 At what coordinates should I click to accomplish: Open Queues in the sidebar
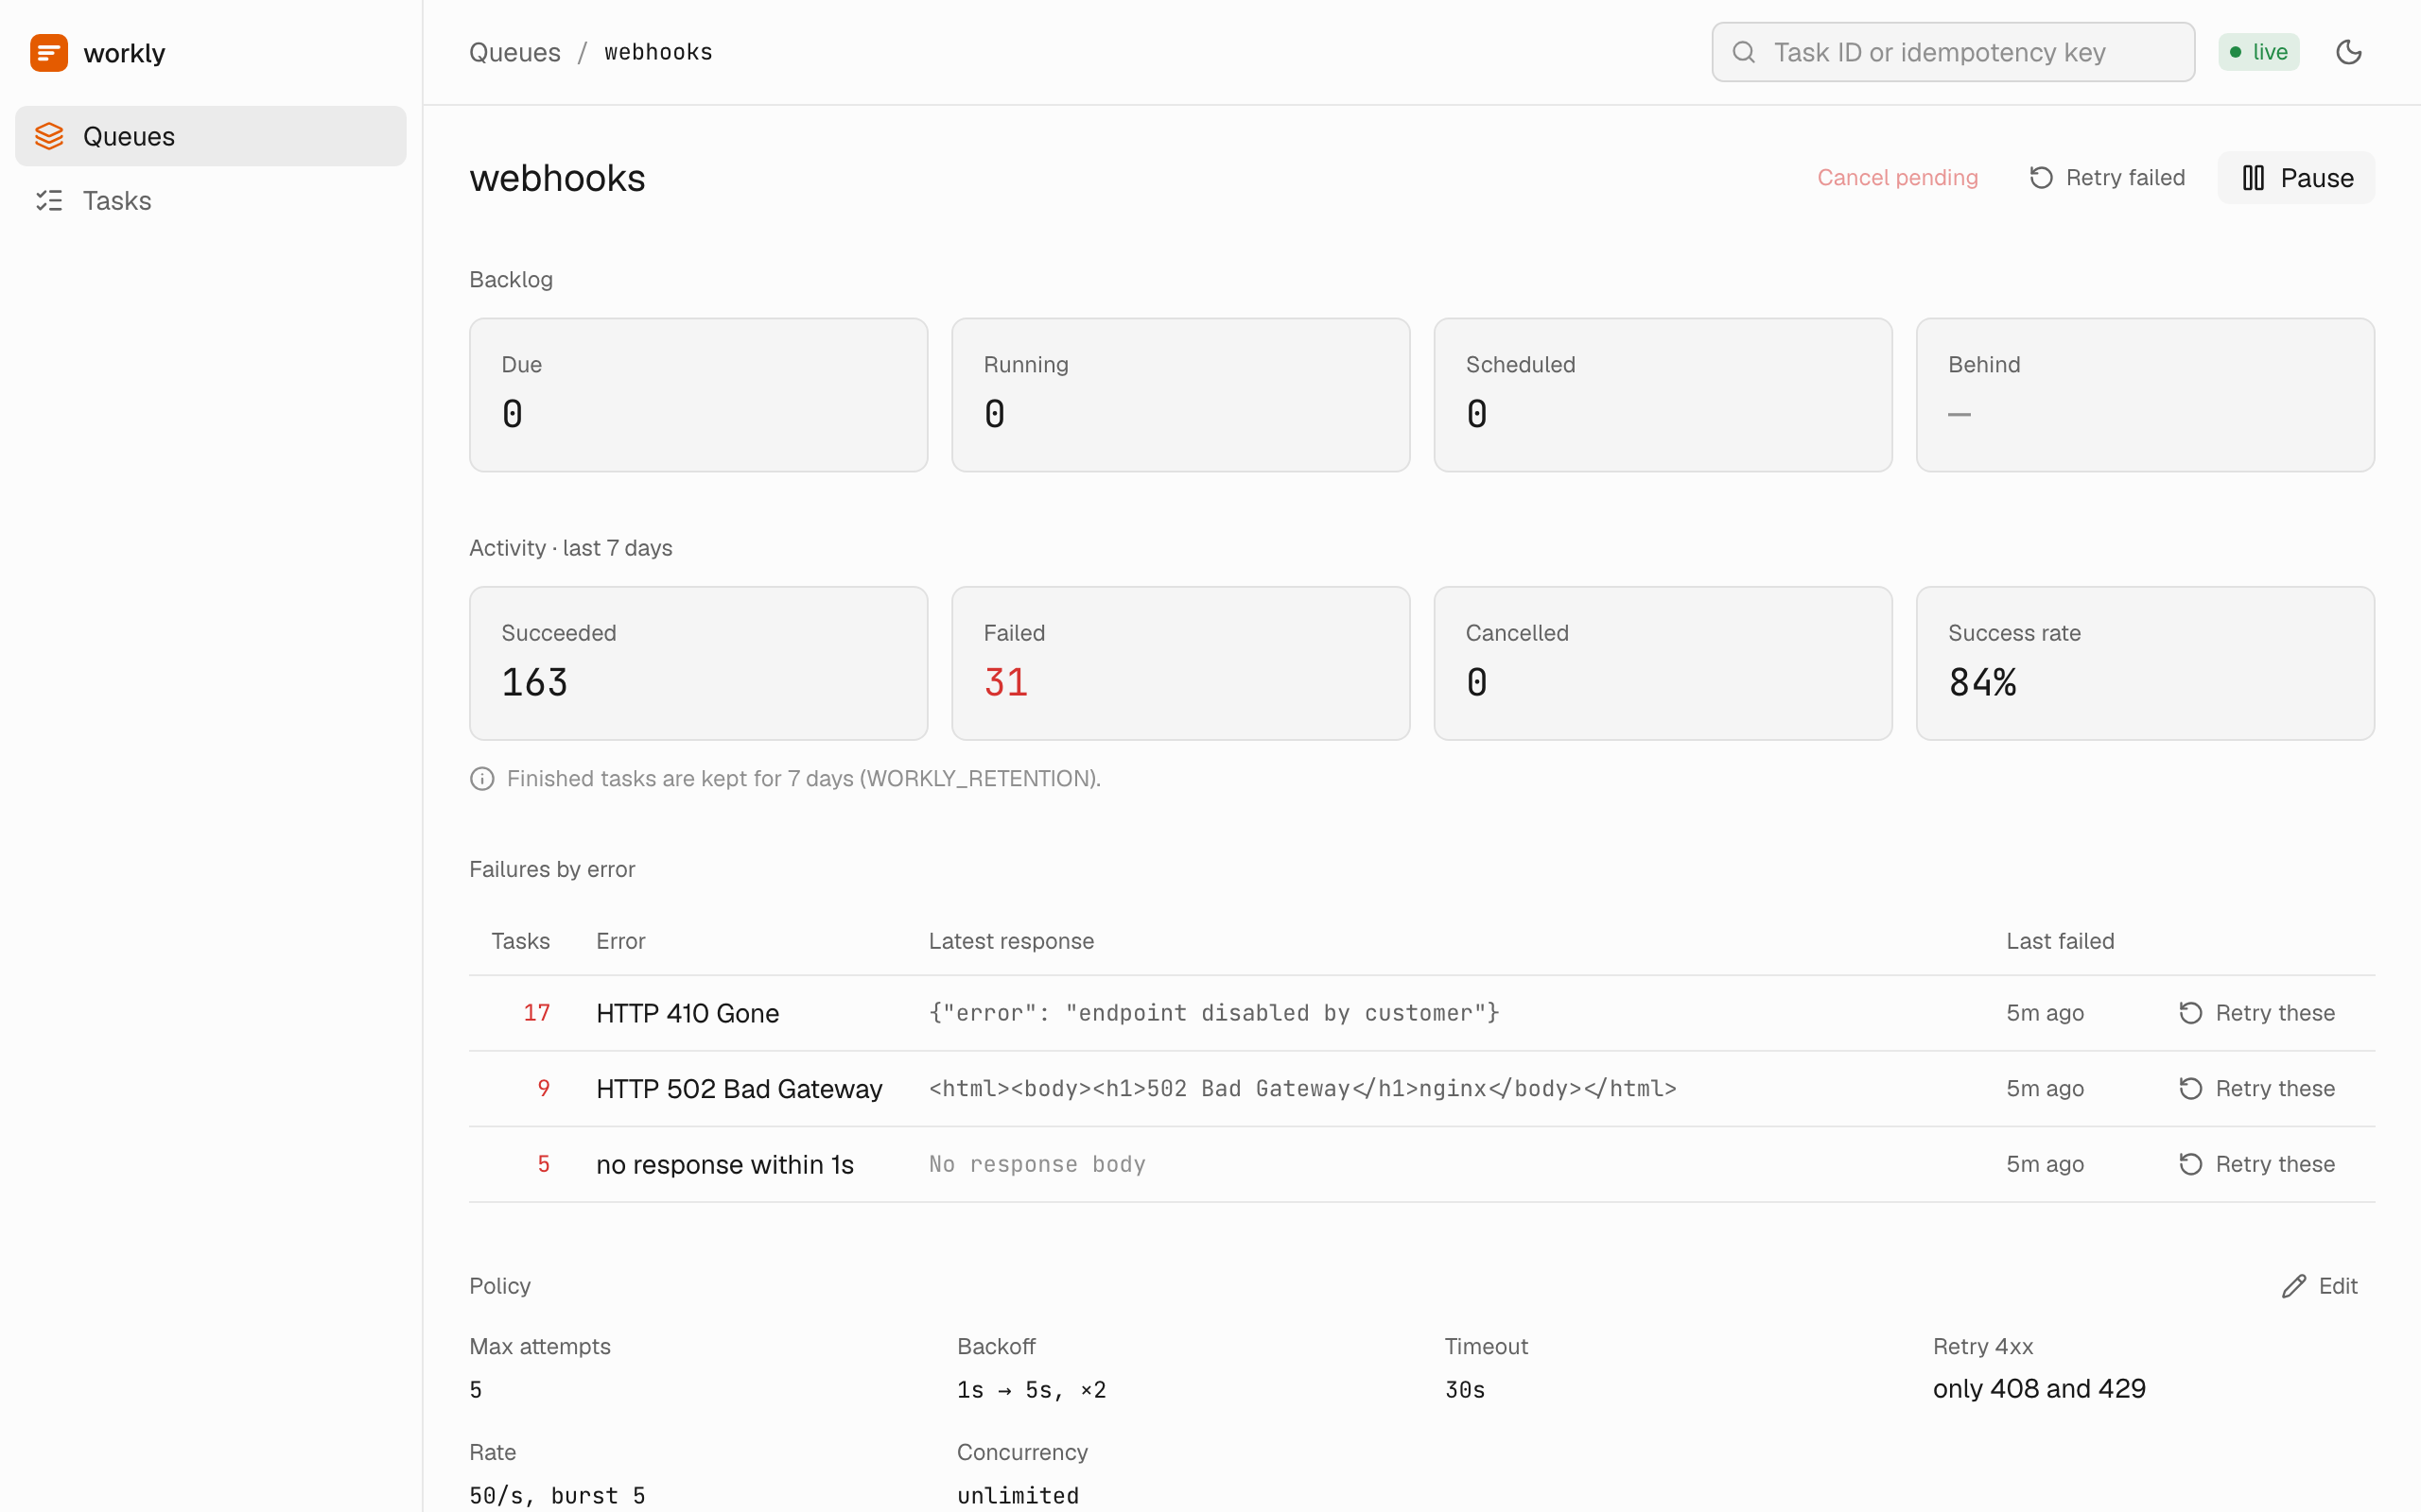click(210, 136)
